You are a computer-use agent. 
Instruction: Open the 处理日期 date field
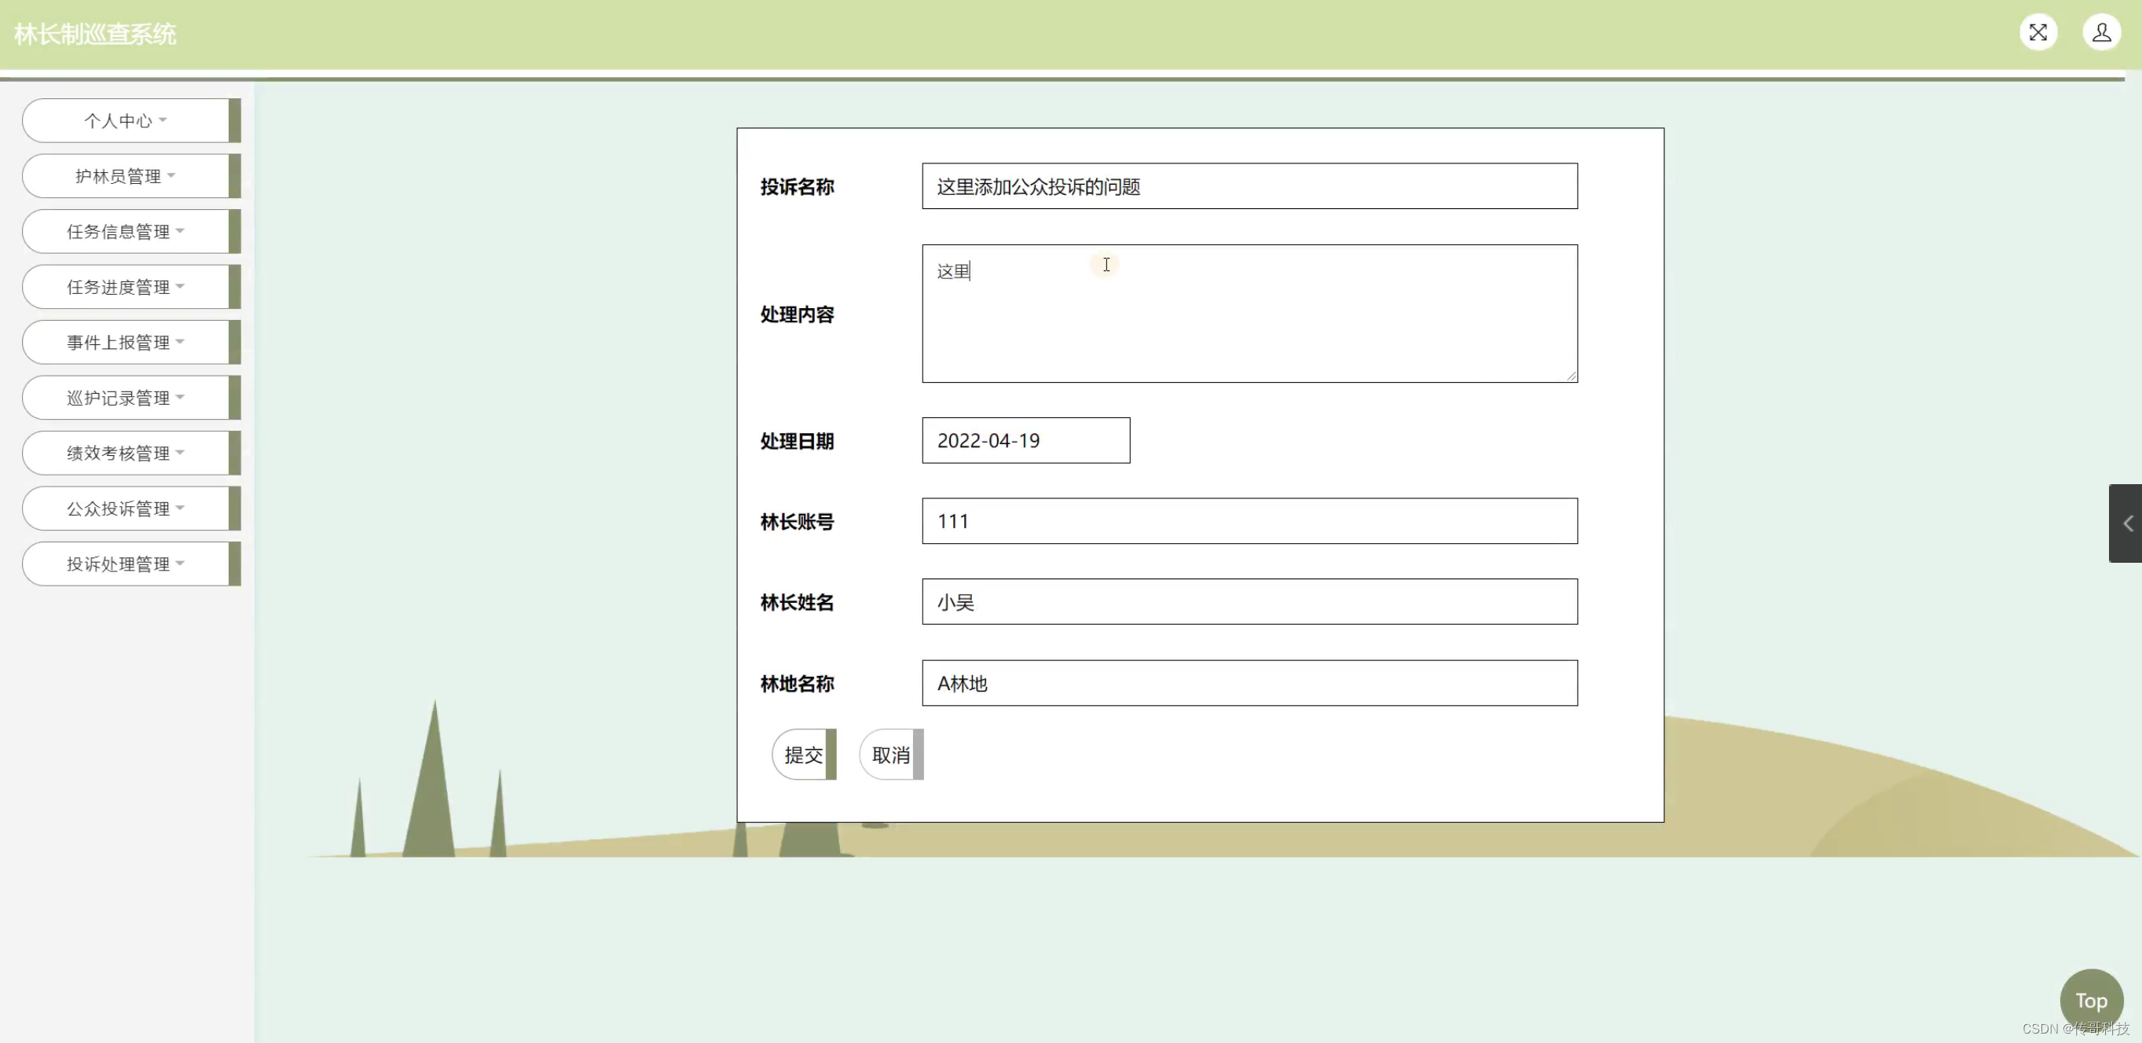[1025, 441]
